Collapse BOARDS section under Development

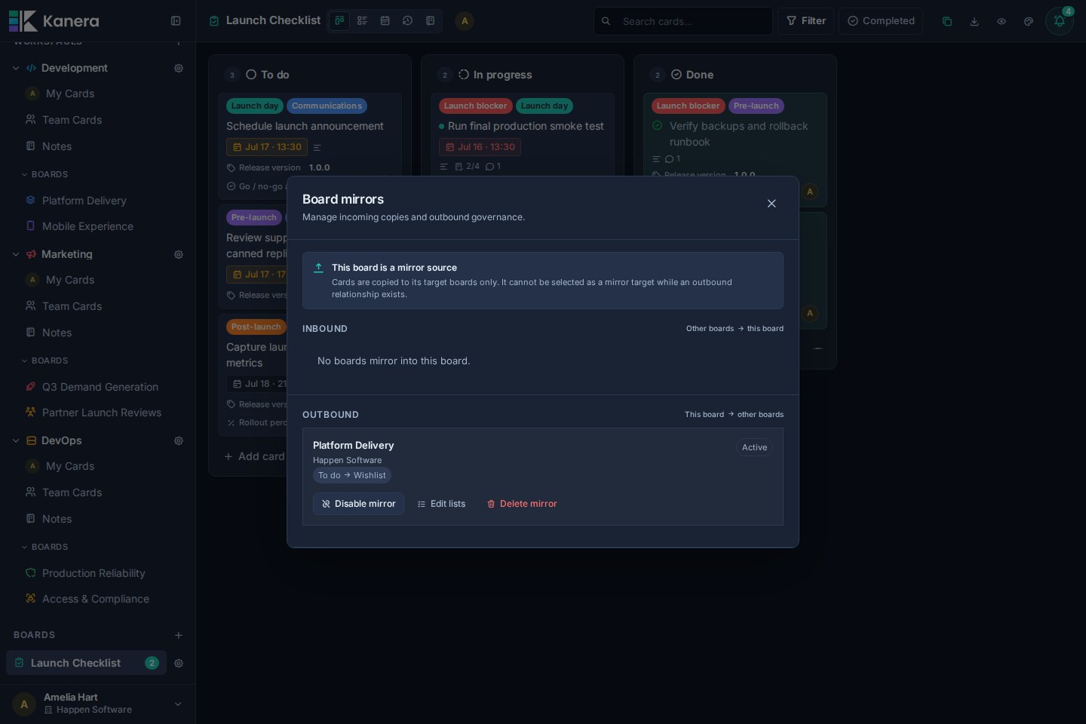[45, 174]
